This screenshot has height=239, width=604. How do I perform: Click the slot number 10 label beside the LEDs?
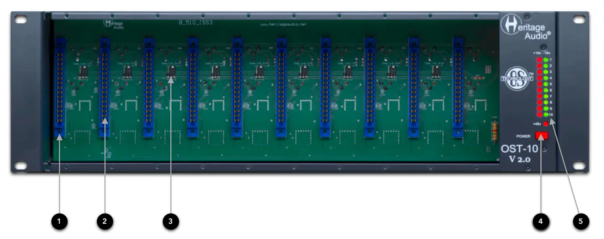click(551, 115)
